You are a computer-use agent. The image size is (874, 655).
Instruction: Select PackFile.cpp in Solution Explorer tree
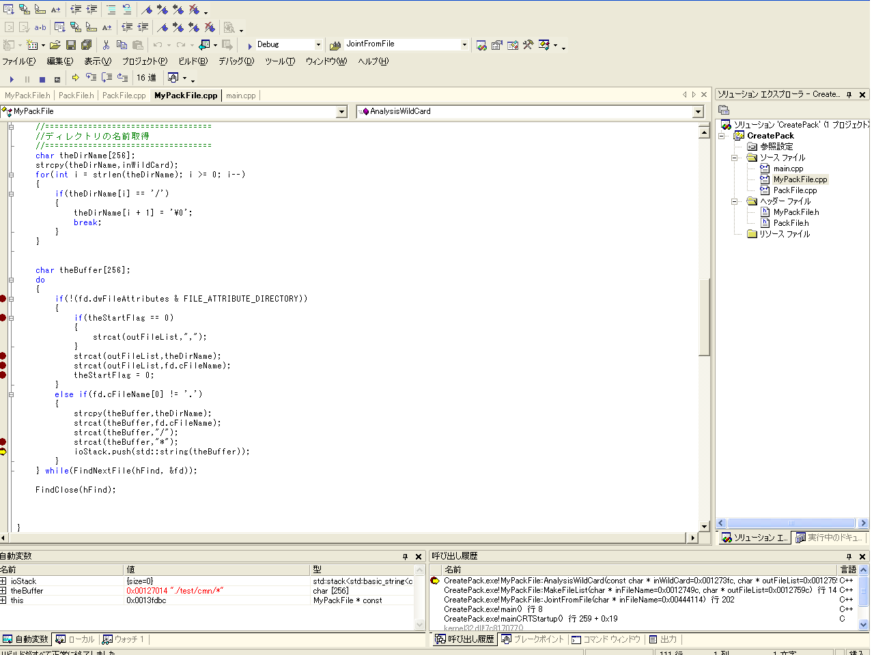[x=795, y=190]
